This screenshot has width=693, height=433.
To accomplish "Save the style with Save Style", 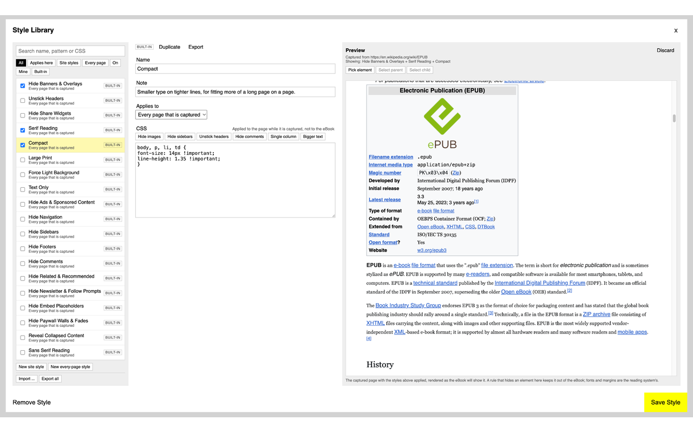I will (x=665, y=402).
